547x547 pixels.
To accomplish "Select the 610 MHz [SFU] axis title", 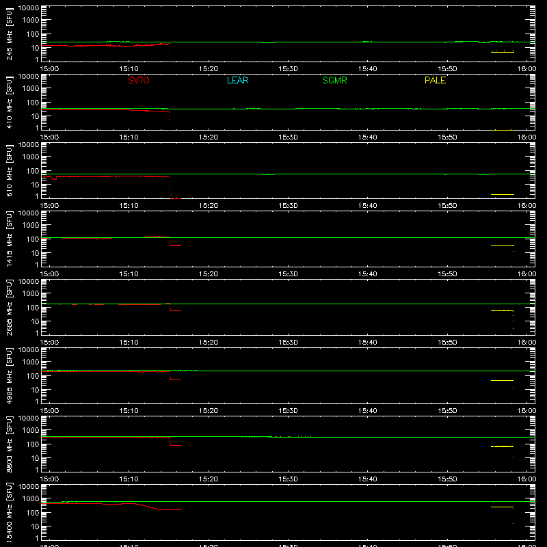I will click(x=9, y=170).
